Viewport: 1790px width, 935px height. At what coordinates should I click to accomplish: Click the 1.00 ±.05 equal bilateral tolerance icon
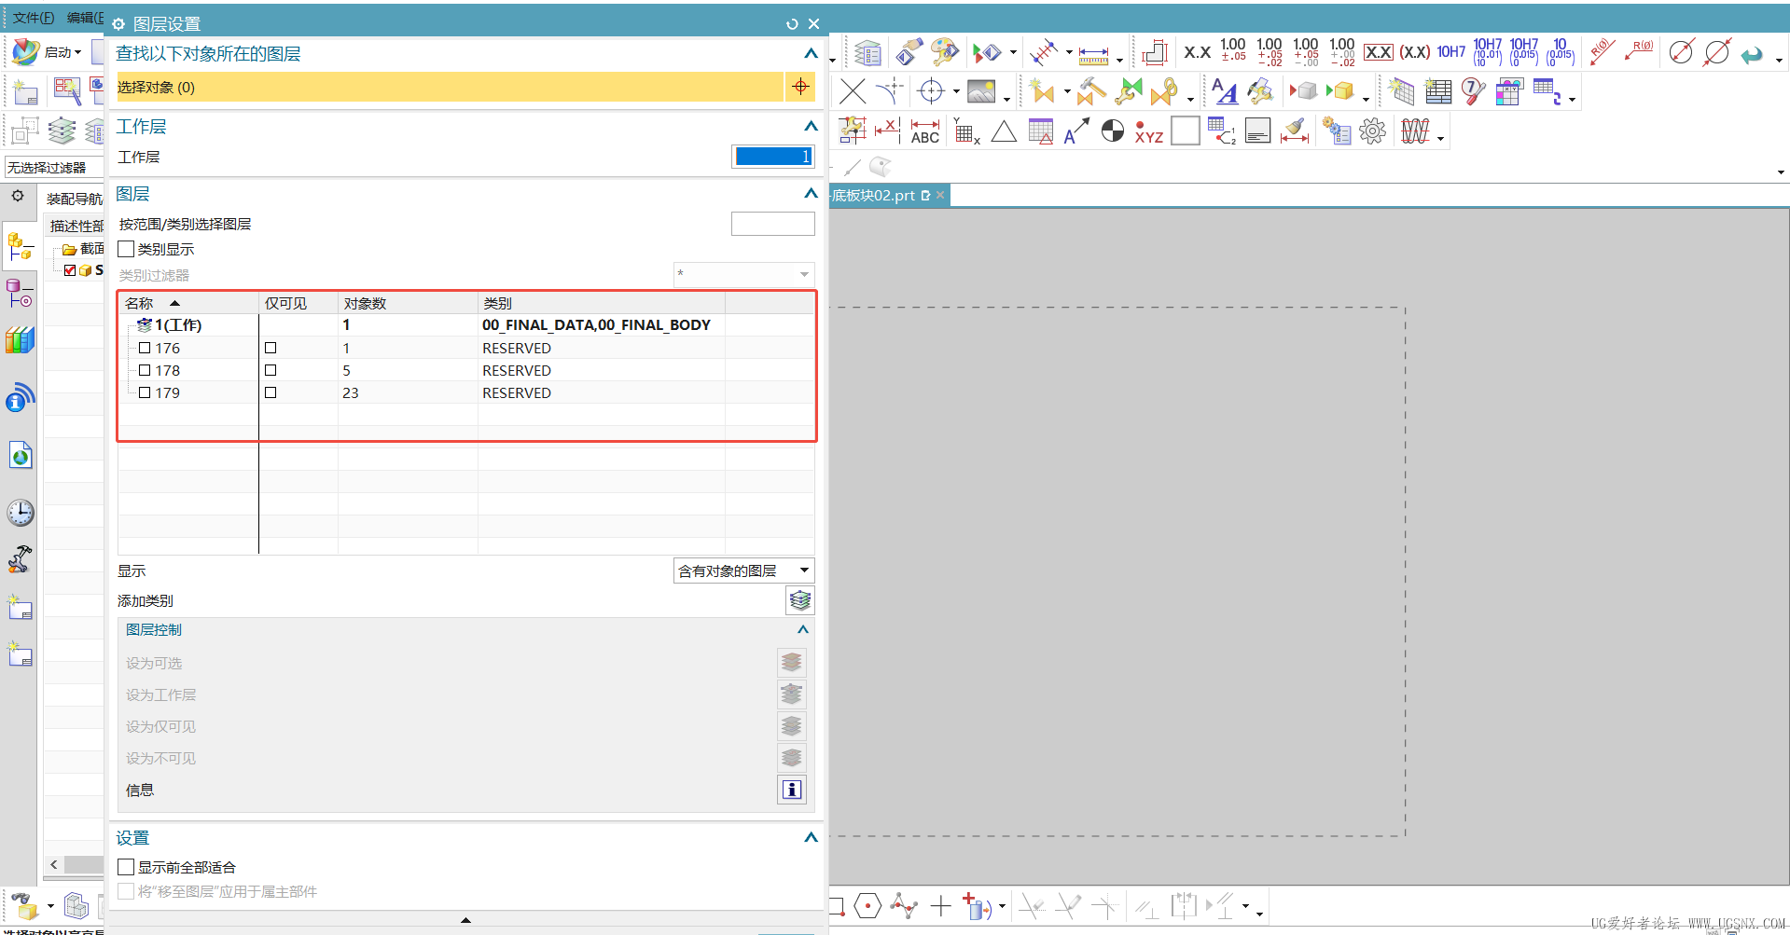[1233, 51]
